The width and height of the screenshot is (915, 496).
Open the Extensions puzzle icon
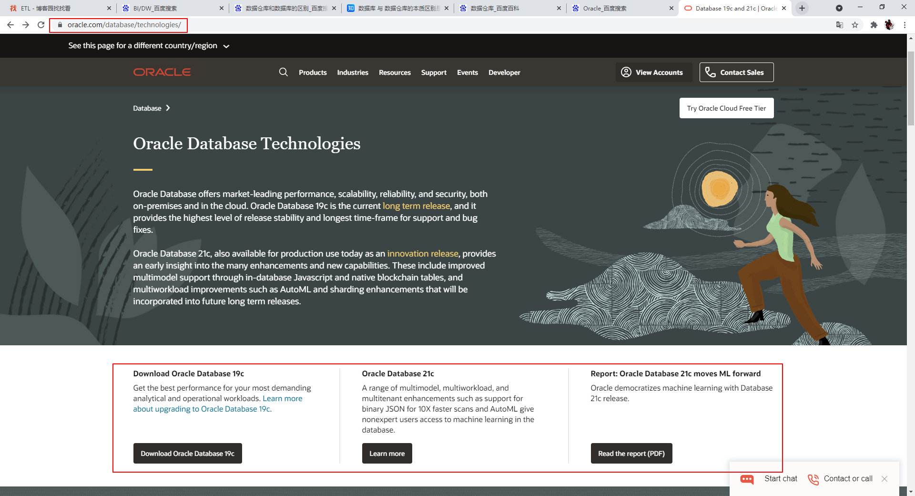tap(874, 25)
